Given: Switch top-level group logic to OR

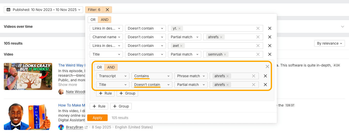Looking at the screenshot, I should pos(93,20).
